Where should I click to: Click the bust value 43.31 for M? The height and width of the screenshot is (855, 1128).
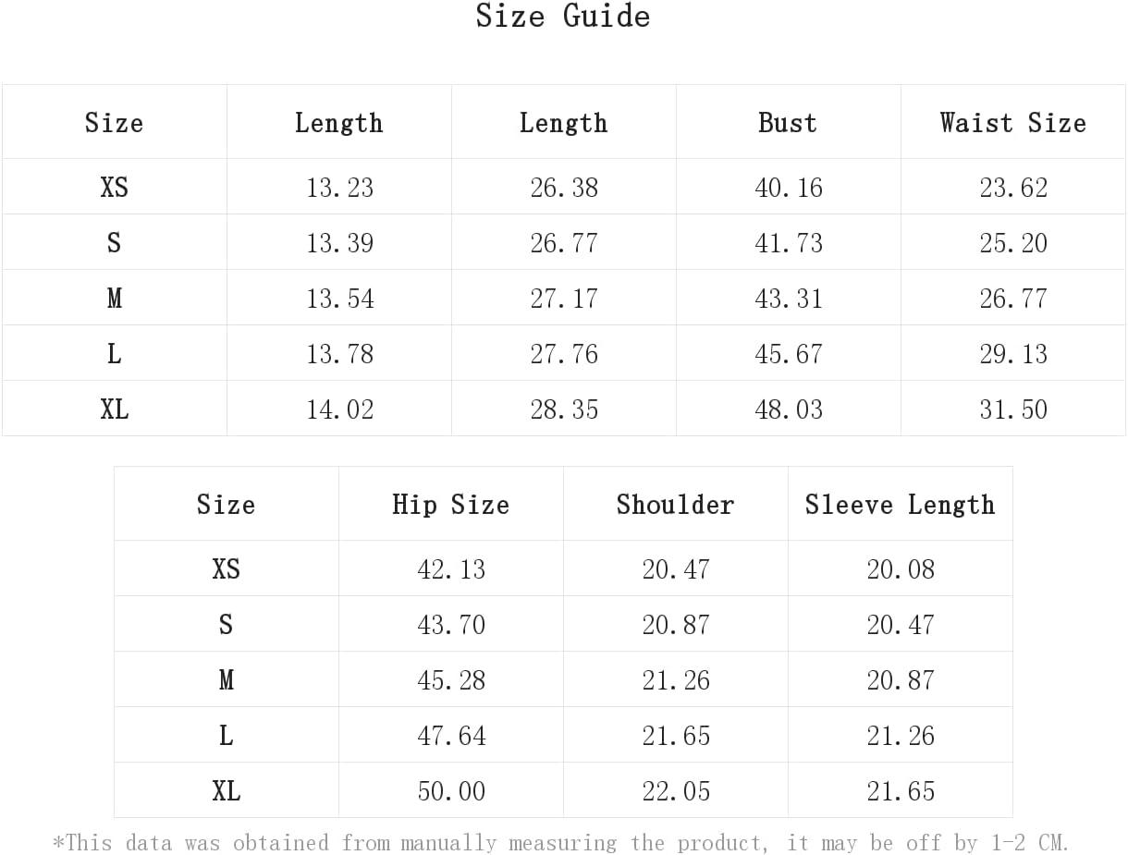click(789, 299)
